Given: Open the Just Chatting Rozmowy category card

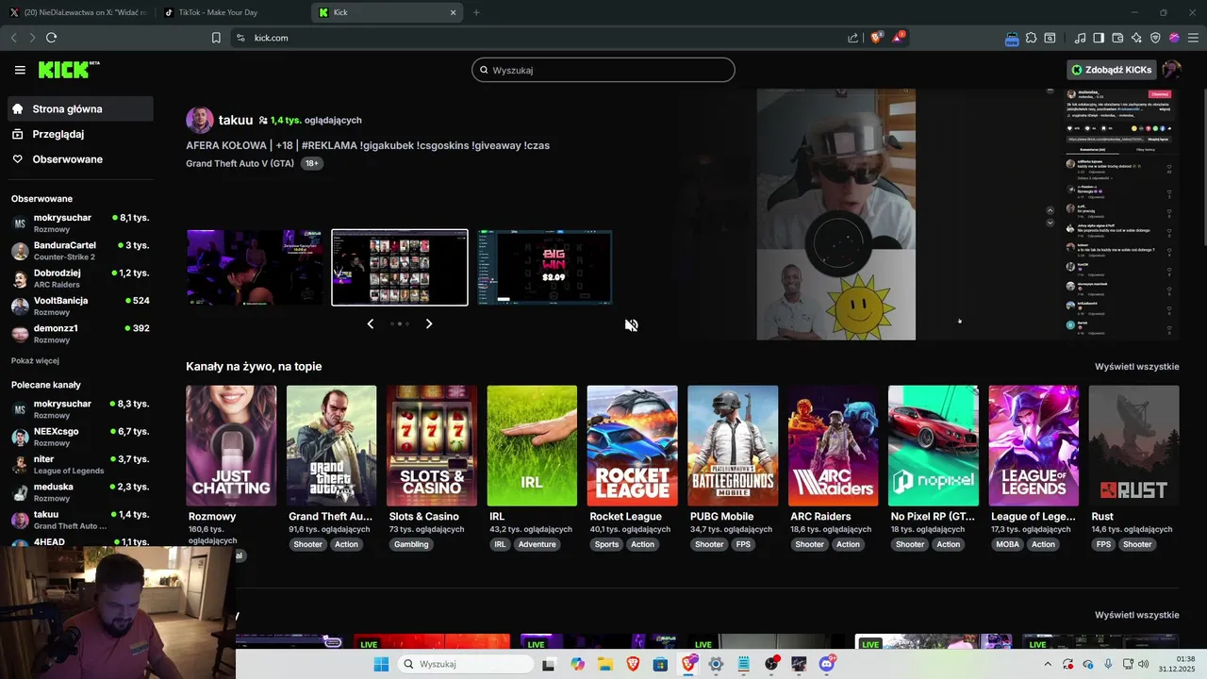Looking at the screenshot, I should [231, 445].
